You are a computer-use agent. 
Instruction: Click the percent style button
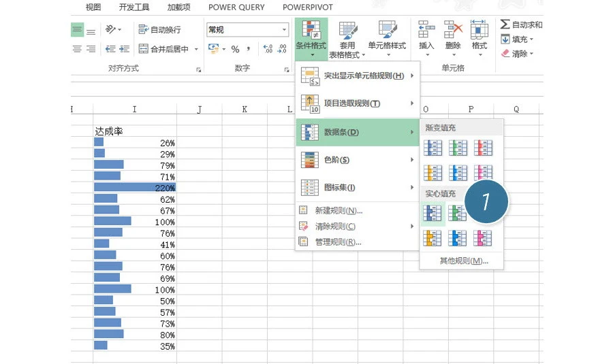[235, 49]
